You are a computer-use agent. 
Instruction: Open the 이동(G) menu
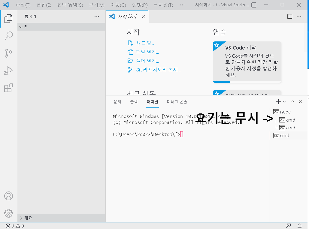coord(118,5)
